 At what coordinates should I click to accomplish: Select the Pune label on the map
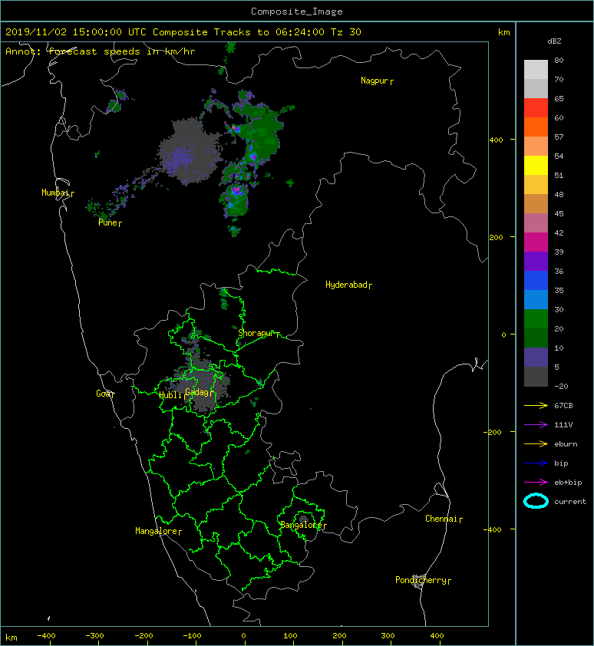108,222
